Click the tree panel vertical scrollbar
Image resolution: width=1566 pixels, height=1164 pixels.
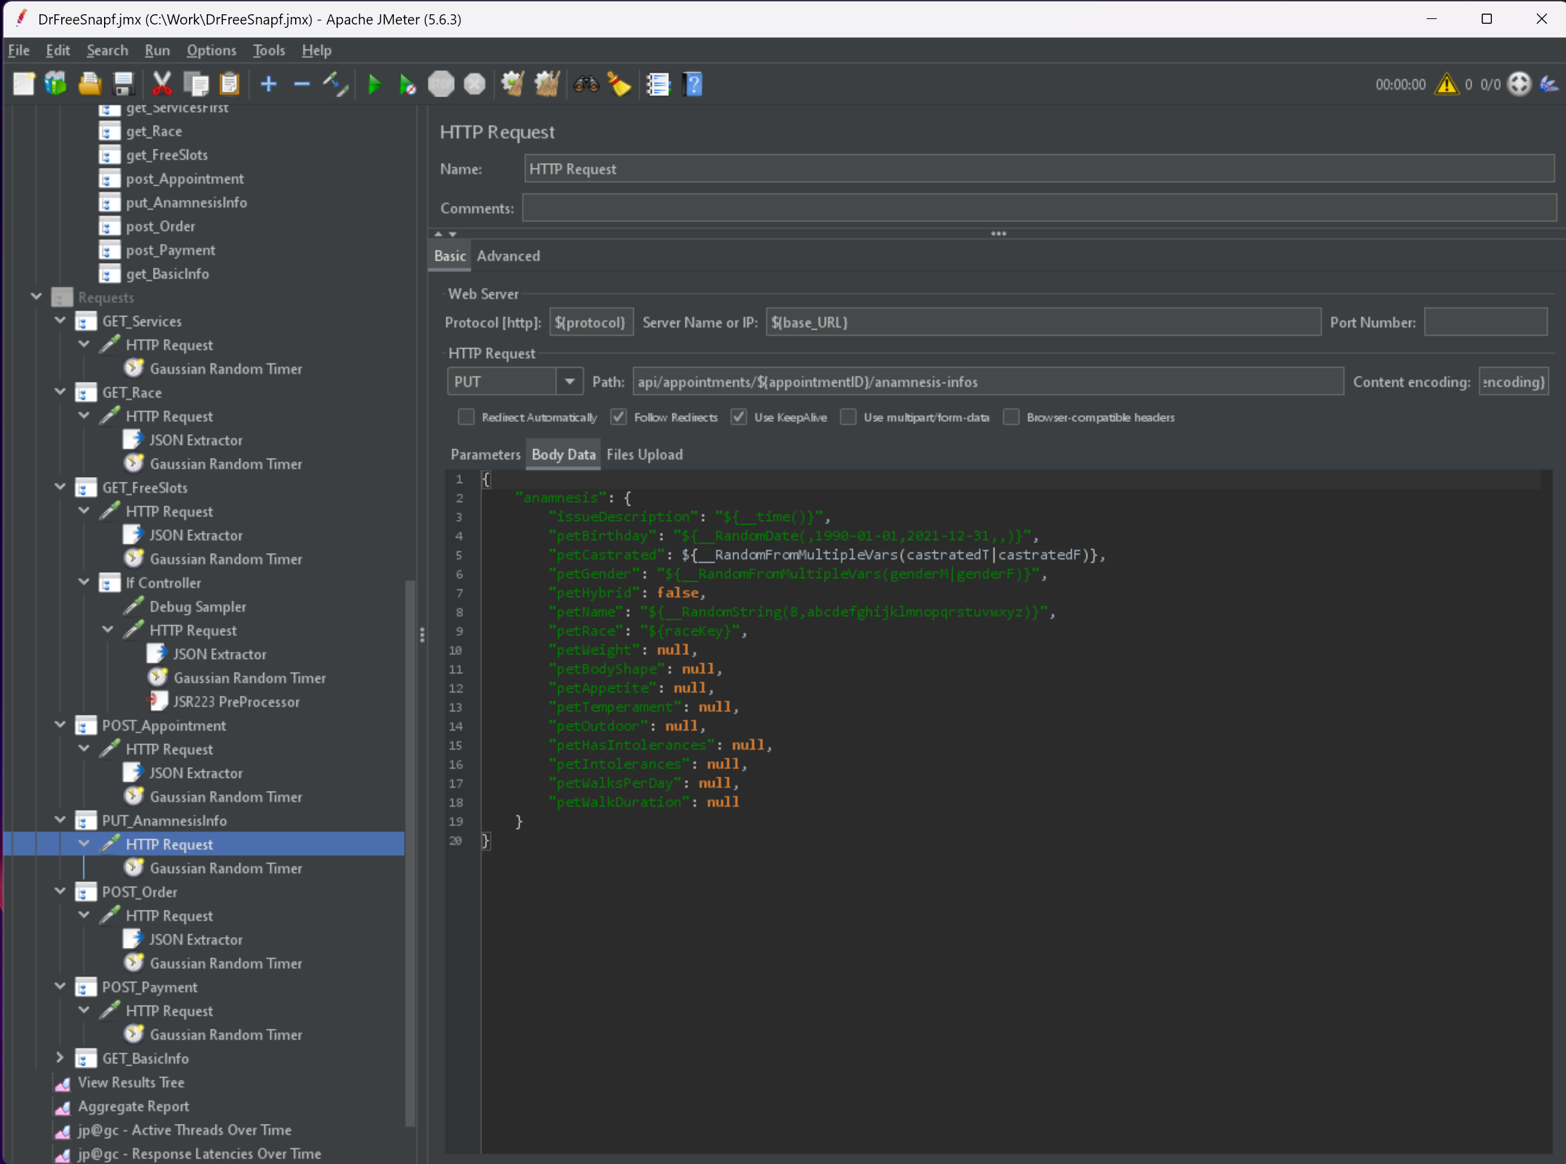coord(409,853)
